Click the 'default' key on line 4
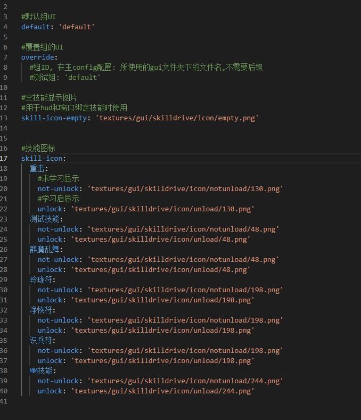Screen dimensions: 361x420 [35, 27]
